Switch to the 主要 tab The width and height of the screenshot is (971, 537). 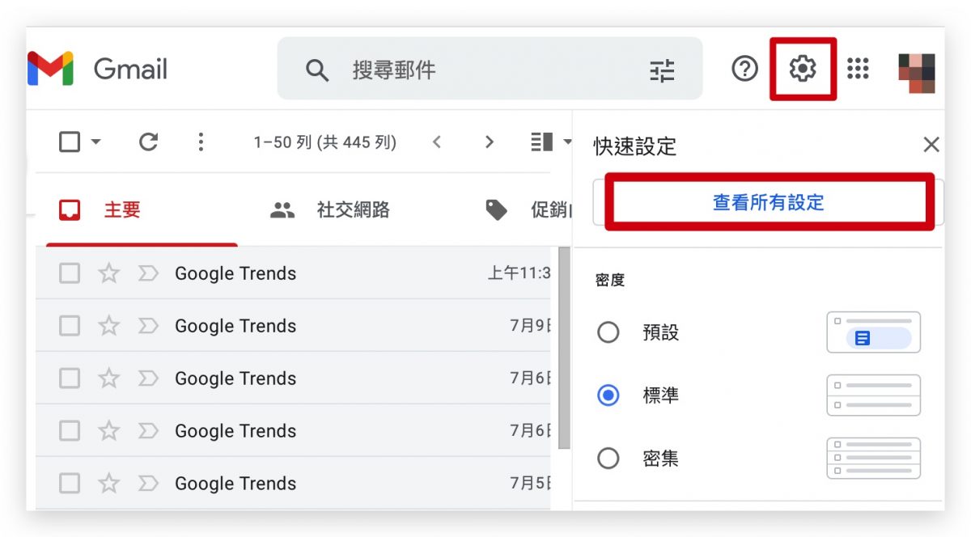point(142,210)
